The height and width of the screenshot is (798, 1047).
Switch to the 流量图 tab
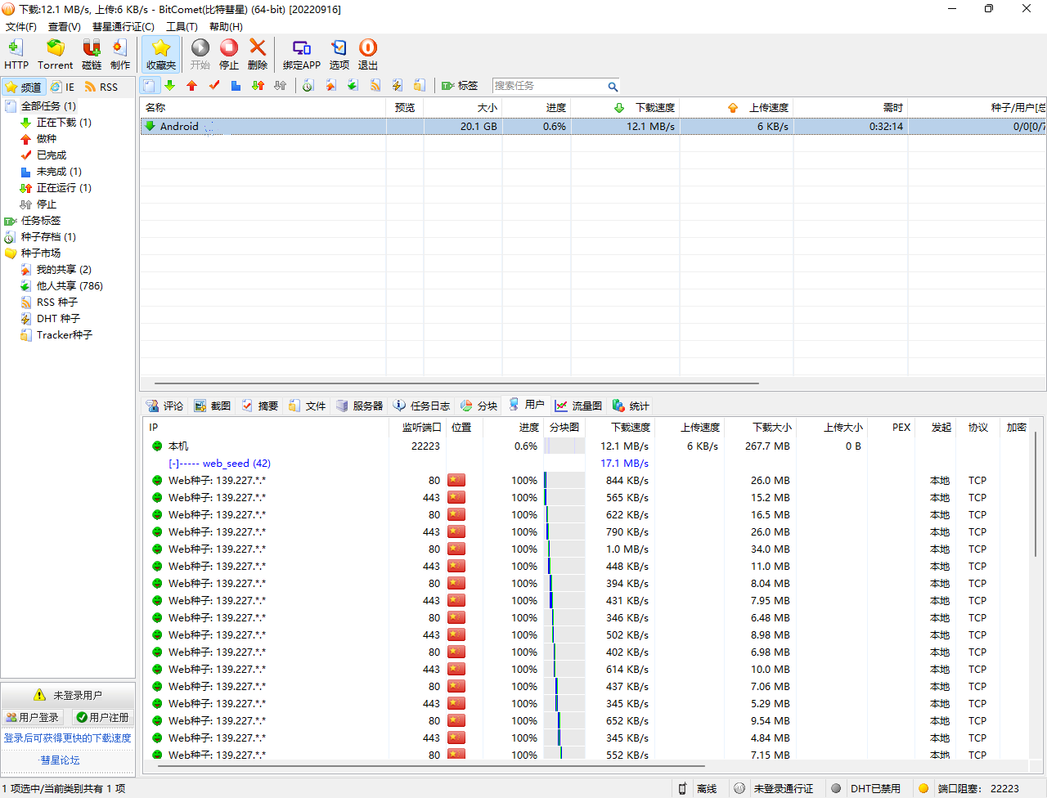(x=578, y=405)
